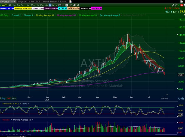The image size is (185, 137).
Task: Select the pencil drawing tools icon
Action: coord(70,5)
